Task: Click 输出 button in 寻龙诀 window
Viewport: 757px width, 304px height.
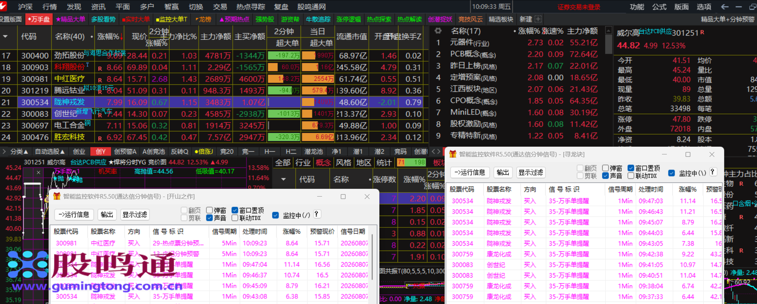Action: pos(503,172)
